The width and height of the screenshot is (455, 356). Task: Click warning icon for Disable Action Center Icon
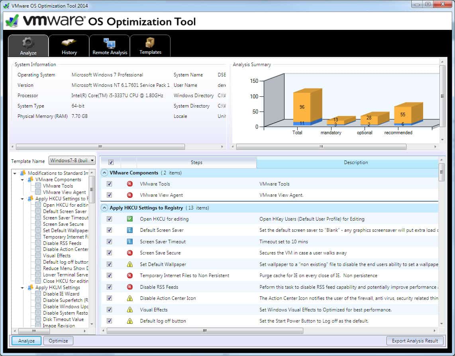(130, 298)
